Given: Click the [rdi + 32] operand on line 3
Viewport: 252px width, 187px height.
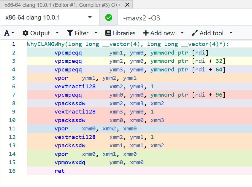Looking at the screenshot, I should tap(209, 61).
